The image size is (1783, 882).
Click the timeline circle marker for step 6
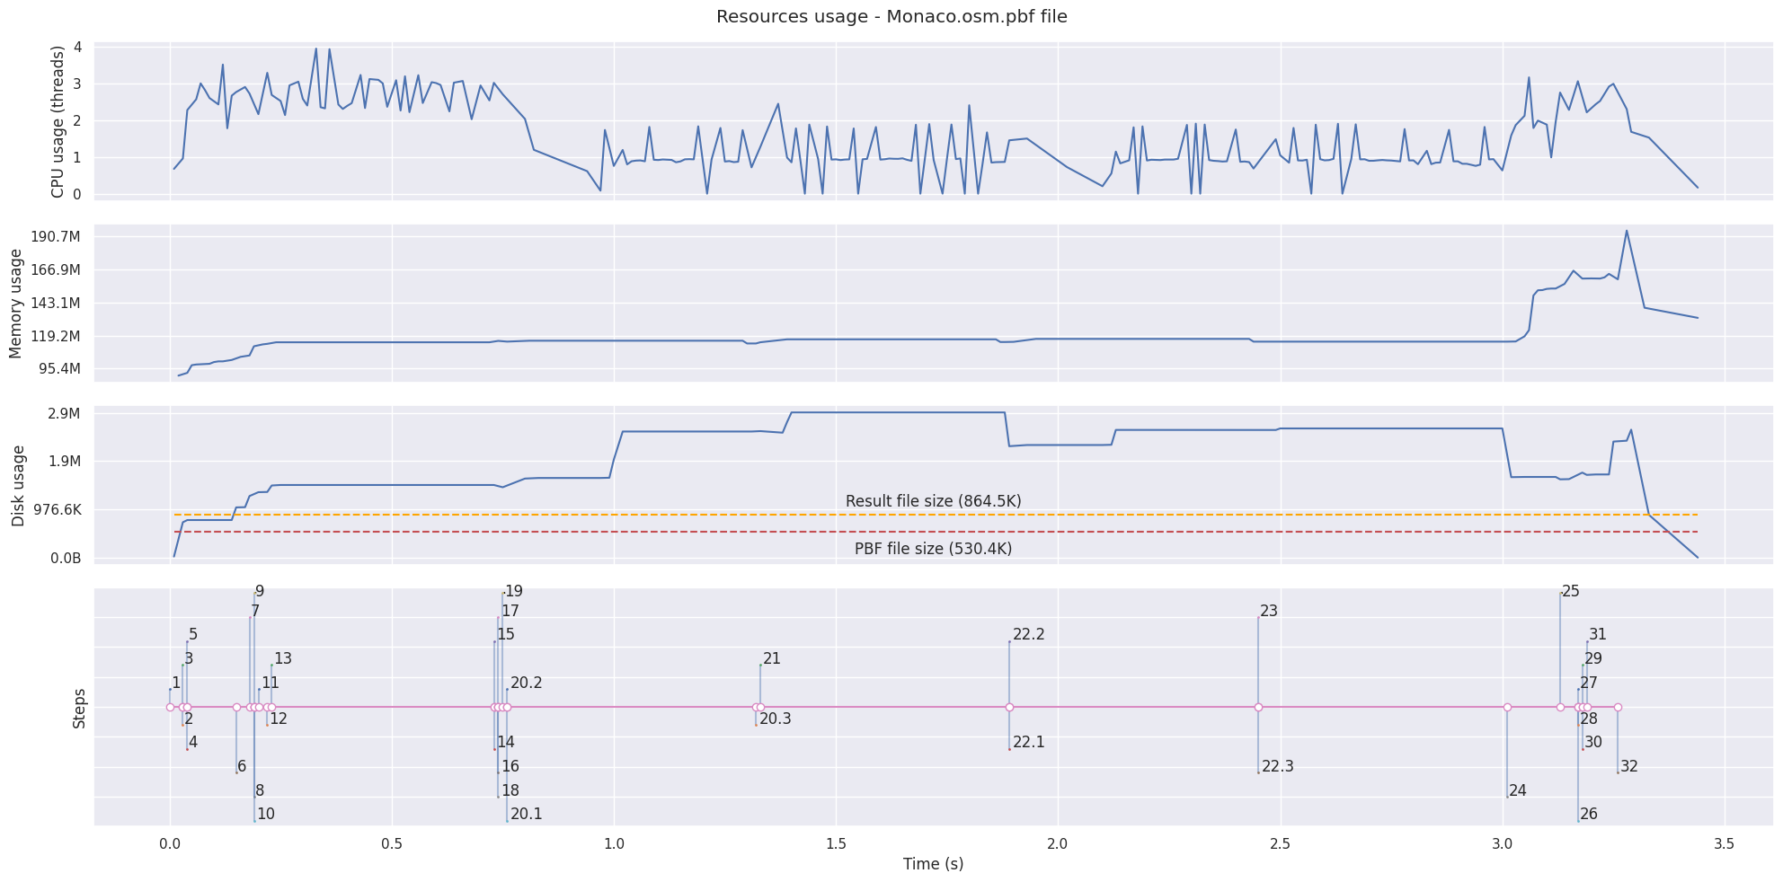coord(236,708)
